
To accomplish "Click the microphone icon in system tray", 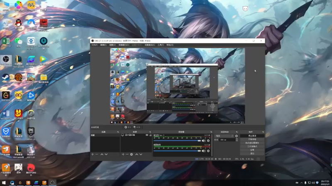I will tap(305, 183).
